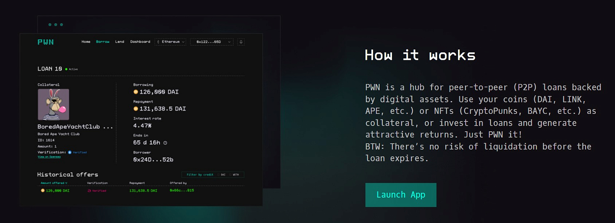Click the Verification column header

[x=97, y=183]
